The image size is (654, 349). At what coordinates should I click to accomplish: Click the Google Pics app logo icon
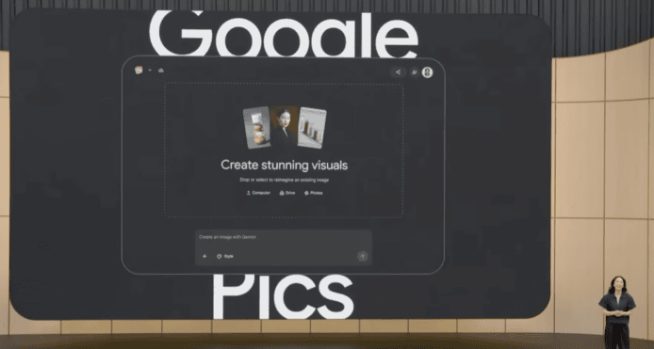pyautogui.click(x=139, y=70)
